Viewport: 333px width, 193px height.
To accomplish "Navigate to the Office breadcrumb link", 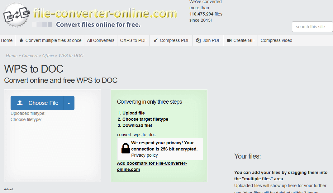I will (x=48, y=56).
